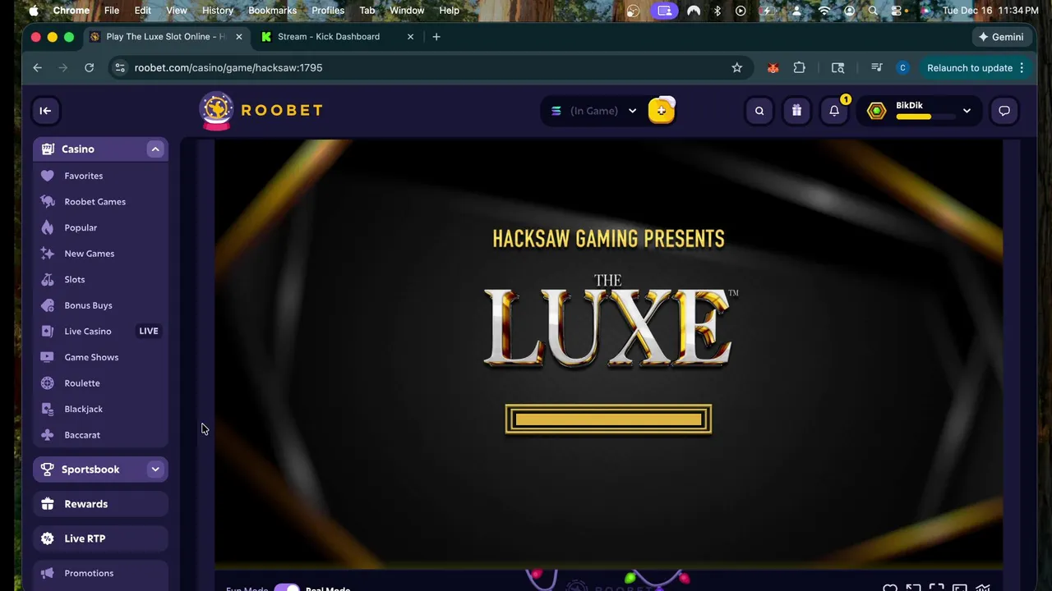1052x591 pixels.
Task: Open the Chrome media controls icon
Action: click(x=876, y=68)
